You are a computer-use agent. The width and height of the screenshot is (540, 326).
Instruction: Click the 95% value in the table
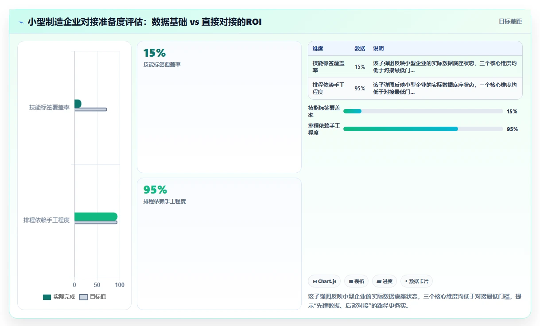pos(360,89)
